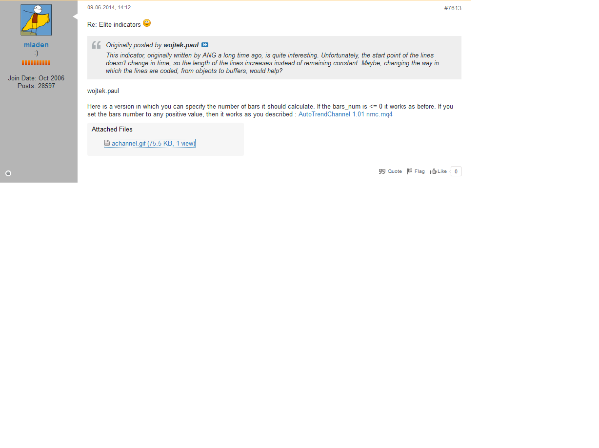Click the offline status circle icon
This screenshot has height=448, width=599.
(8, 173)
